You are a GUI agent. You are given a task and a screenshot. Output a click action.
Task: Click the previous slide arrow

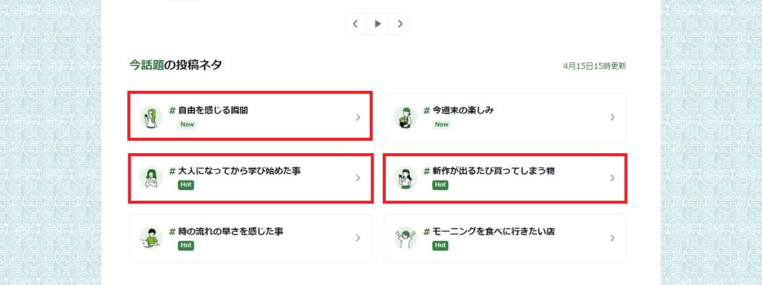click(355, 24)
